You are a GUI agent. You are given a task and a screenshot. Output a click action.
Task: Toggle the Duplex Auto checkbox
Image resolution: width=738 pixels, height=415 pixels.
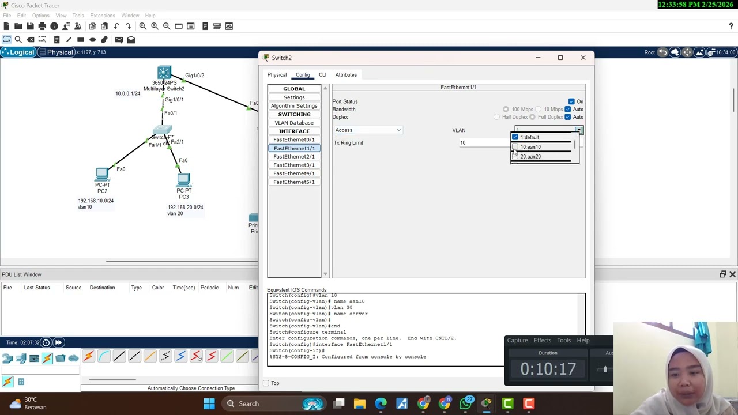[x=568, y=117]
